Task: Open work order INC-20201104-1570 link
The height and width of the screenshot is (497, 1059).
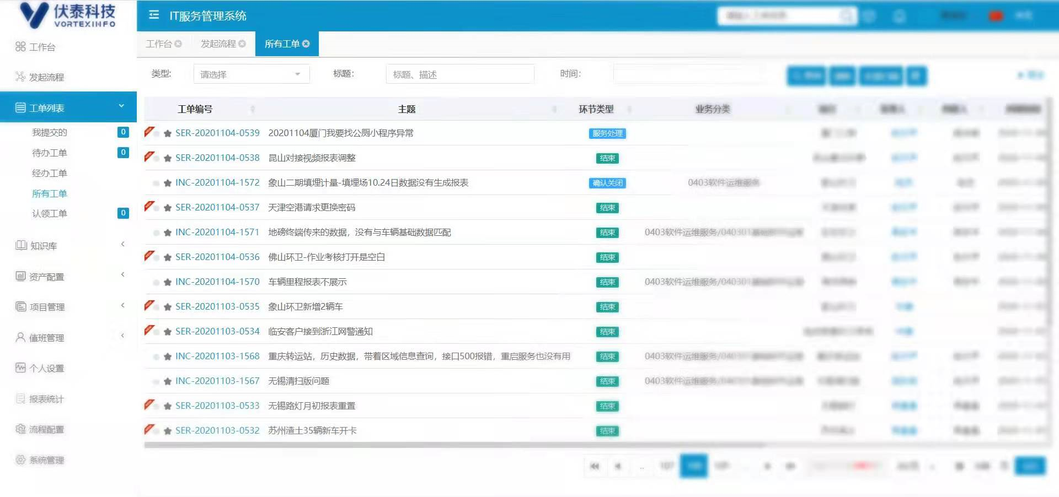Action: [217, 282]
